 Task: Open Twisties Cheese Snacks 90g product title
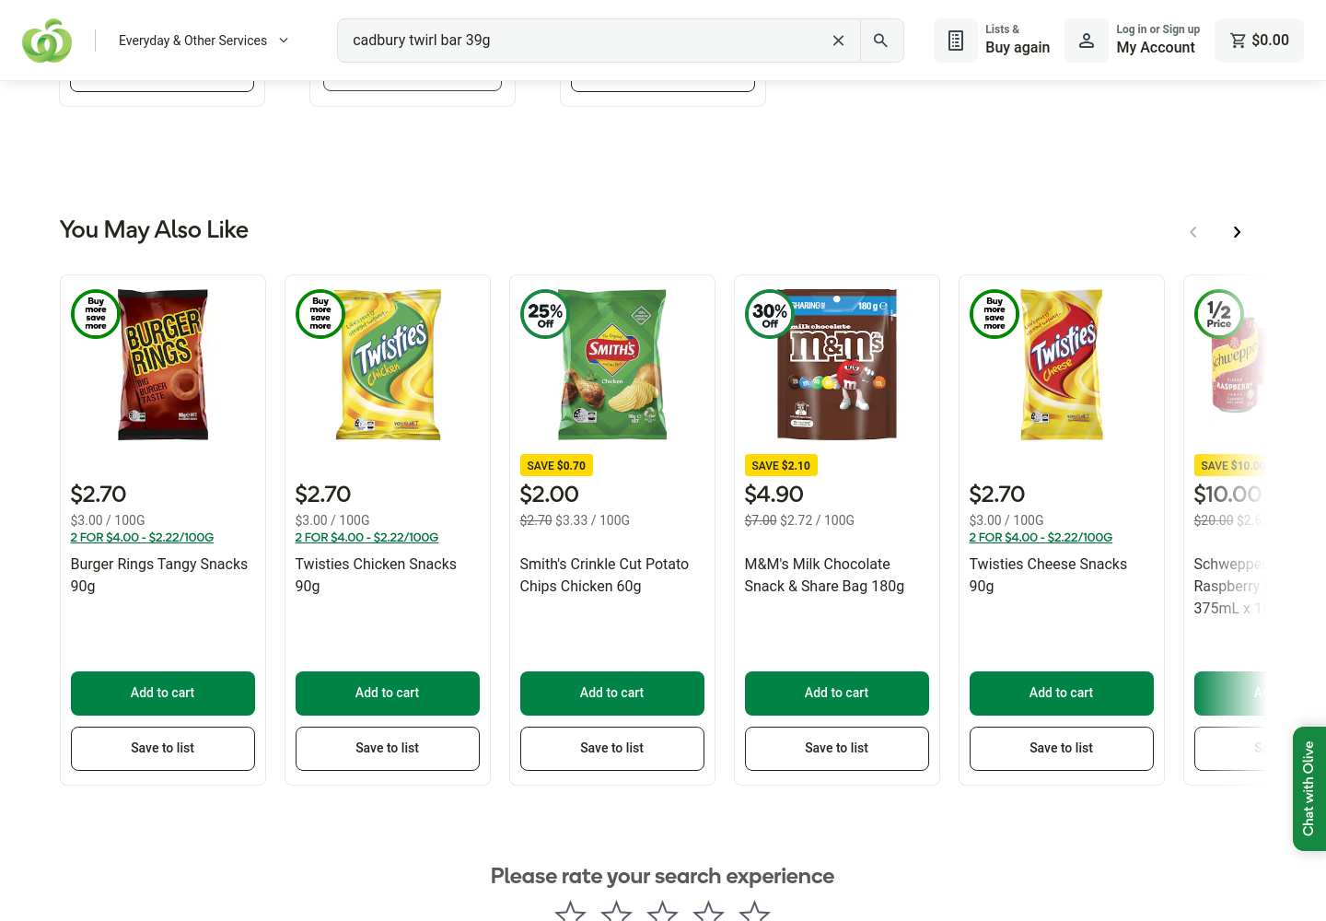pyautogui.click(x=1048, y=575)
